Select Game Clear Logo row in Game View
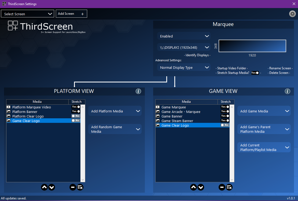Screen dimensions: 298x201 (193, 125)
